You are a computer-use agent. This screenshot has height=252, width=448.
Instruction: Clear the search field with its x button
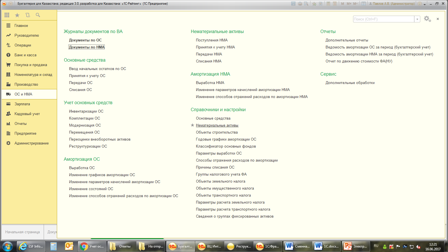click(x=417, y=19)
